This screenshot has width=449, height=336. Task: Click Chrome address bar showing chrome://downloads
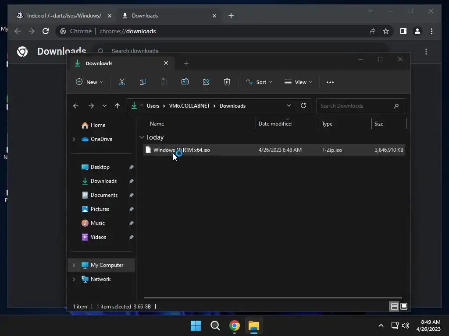(212, 31)
